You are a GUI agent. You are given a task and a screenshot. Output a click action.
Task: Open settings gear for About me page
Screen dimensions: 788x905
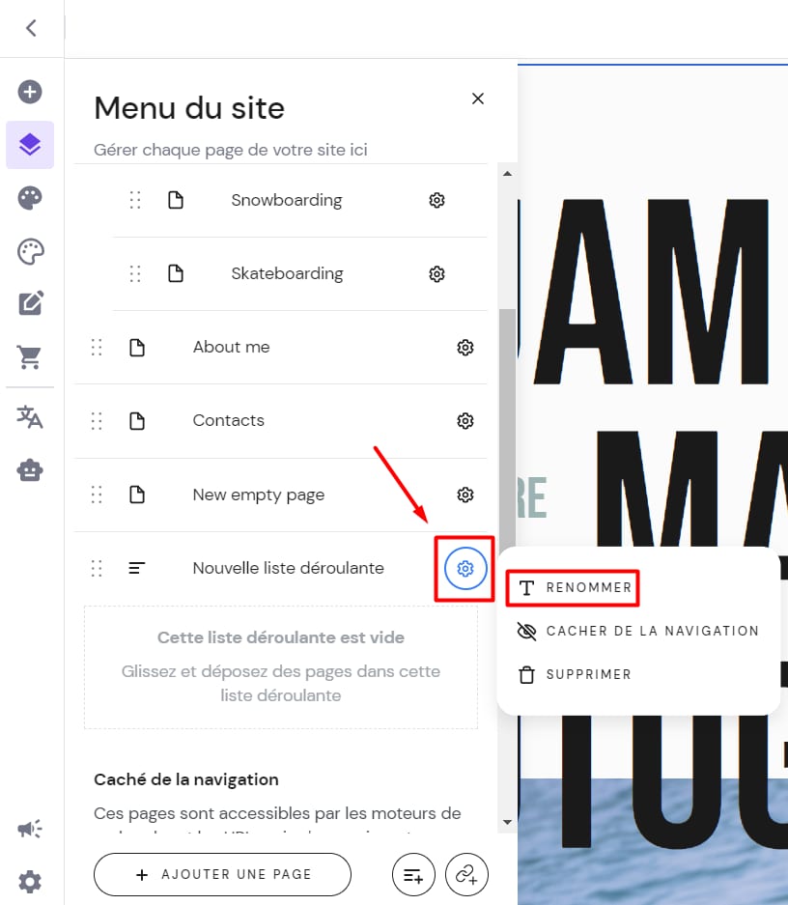tap(465, 347)
